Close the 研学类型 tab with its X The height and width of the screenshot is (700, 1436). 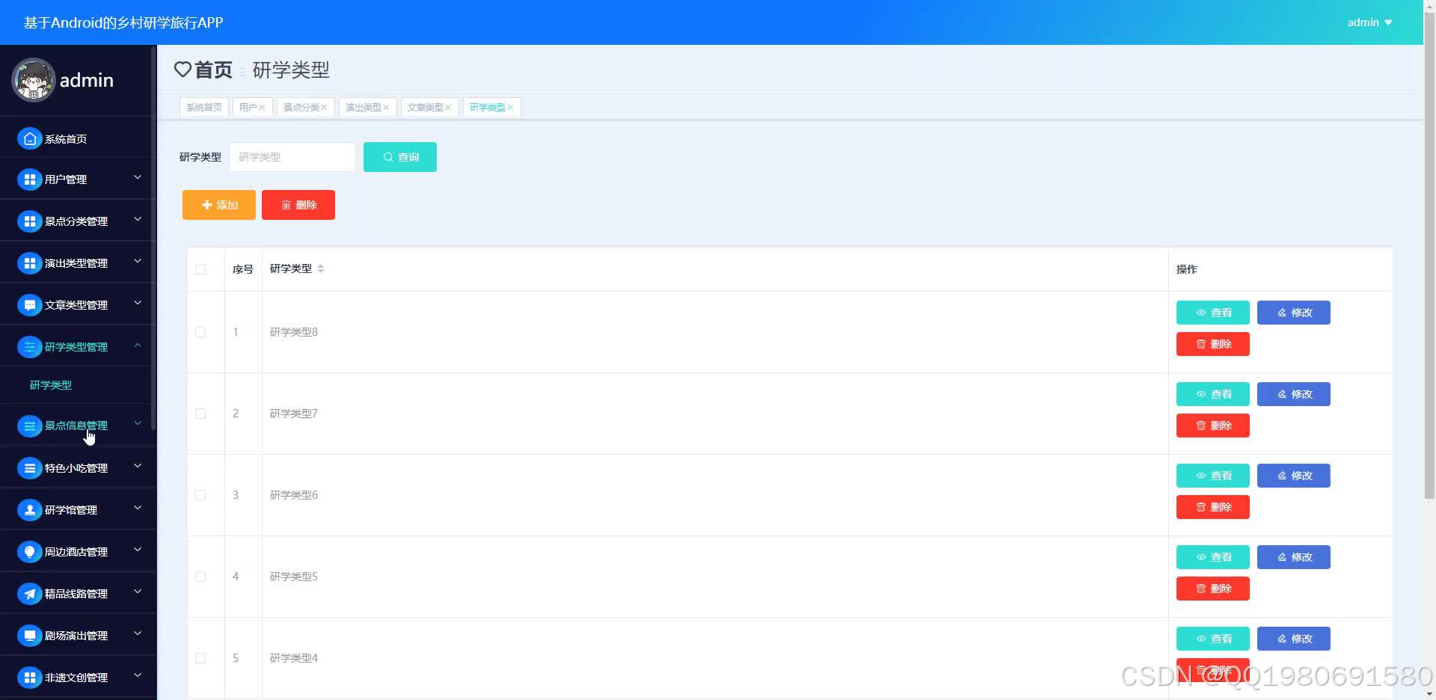point(510,108)
